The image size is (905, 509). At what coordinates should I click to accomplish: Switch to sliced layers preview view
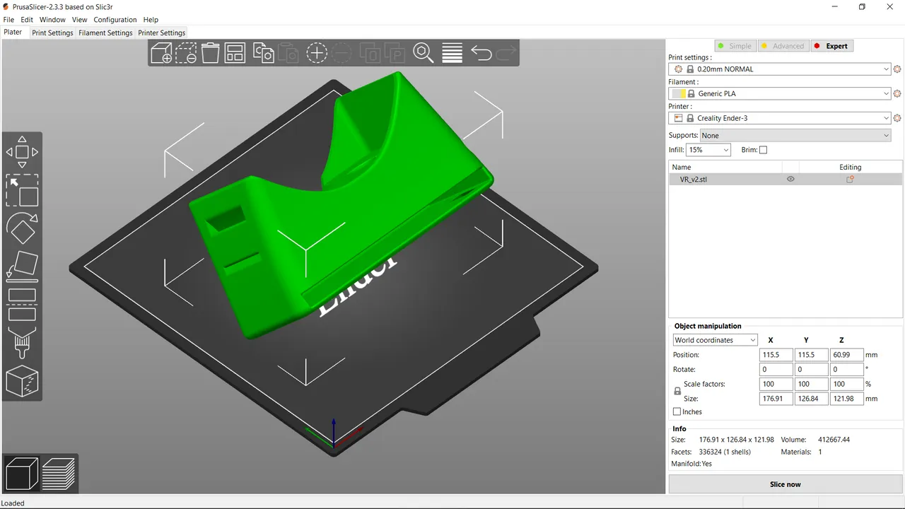point(58,474)
